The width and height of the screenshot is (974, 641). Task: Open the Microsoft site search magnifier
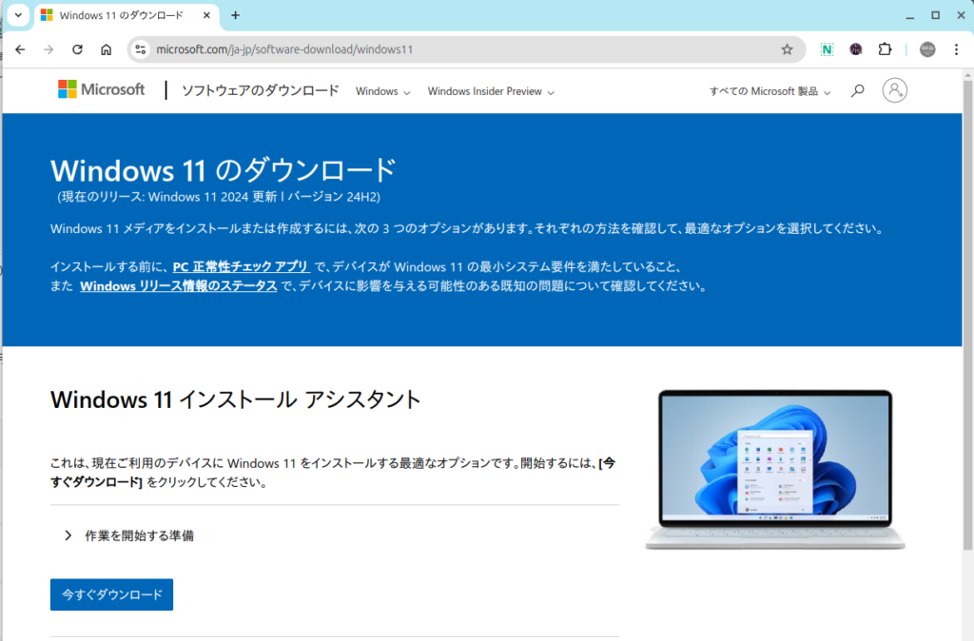(x=858, y=91)
